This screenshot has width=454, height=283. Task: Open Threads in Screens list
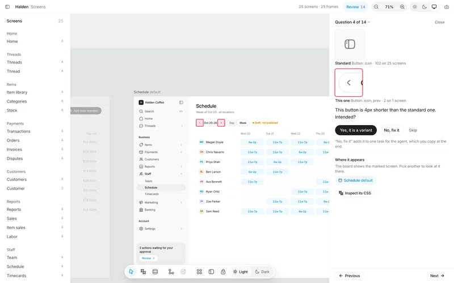click(x=35, y=62)
